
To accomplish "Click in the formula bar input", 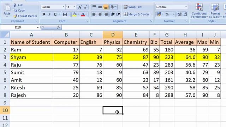I will pyautogui.click(x=144, y=27).
